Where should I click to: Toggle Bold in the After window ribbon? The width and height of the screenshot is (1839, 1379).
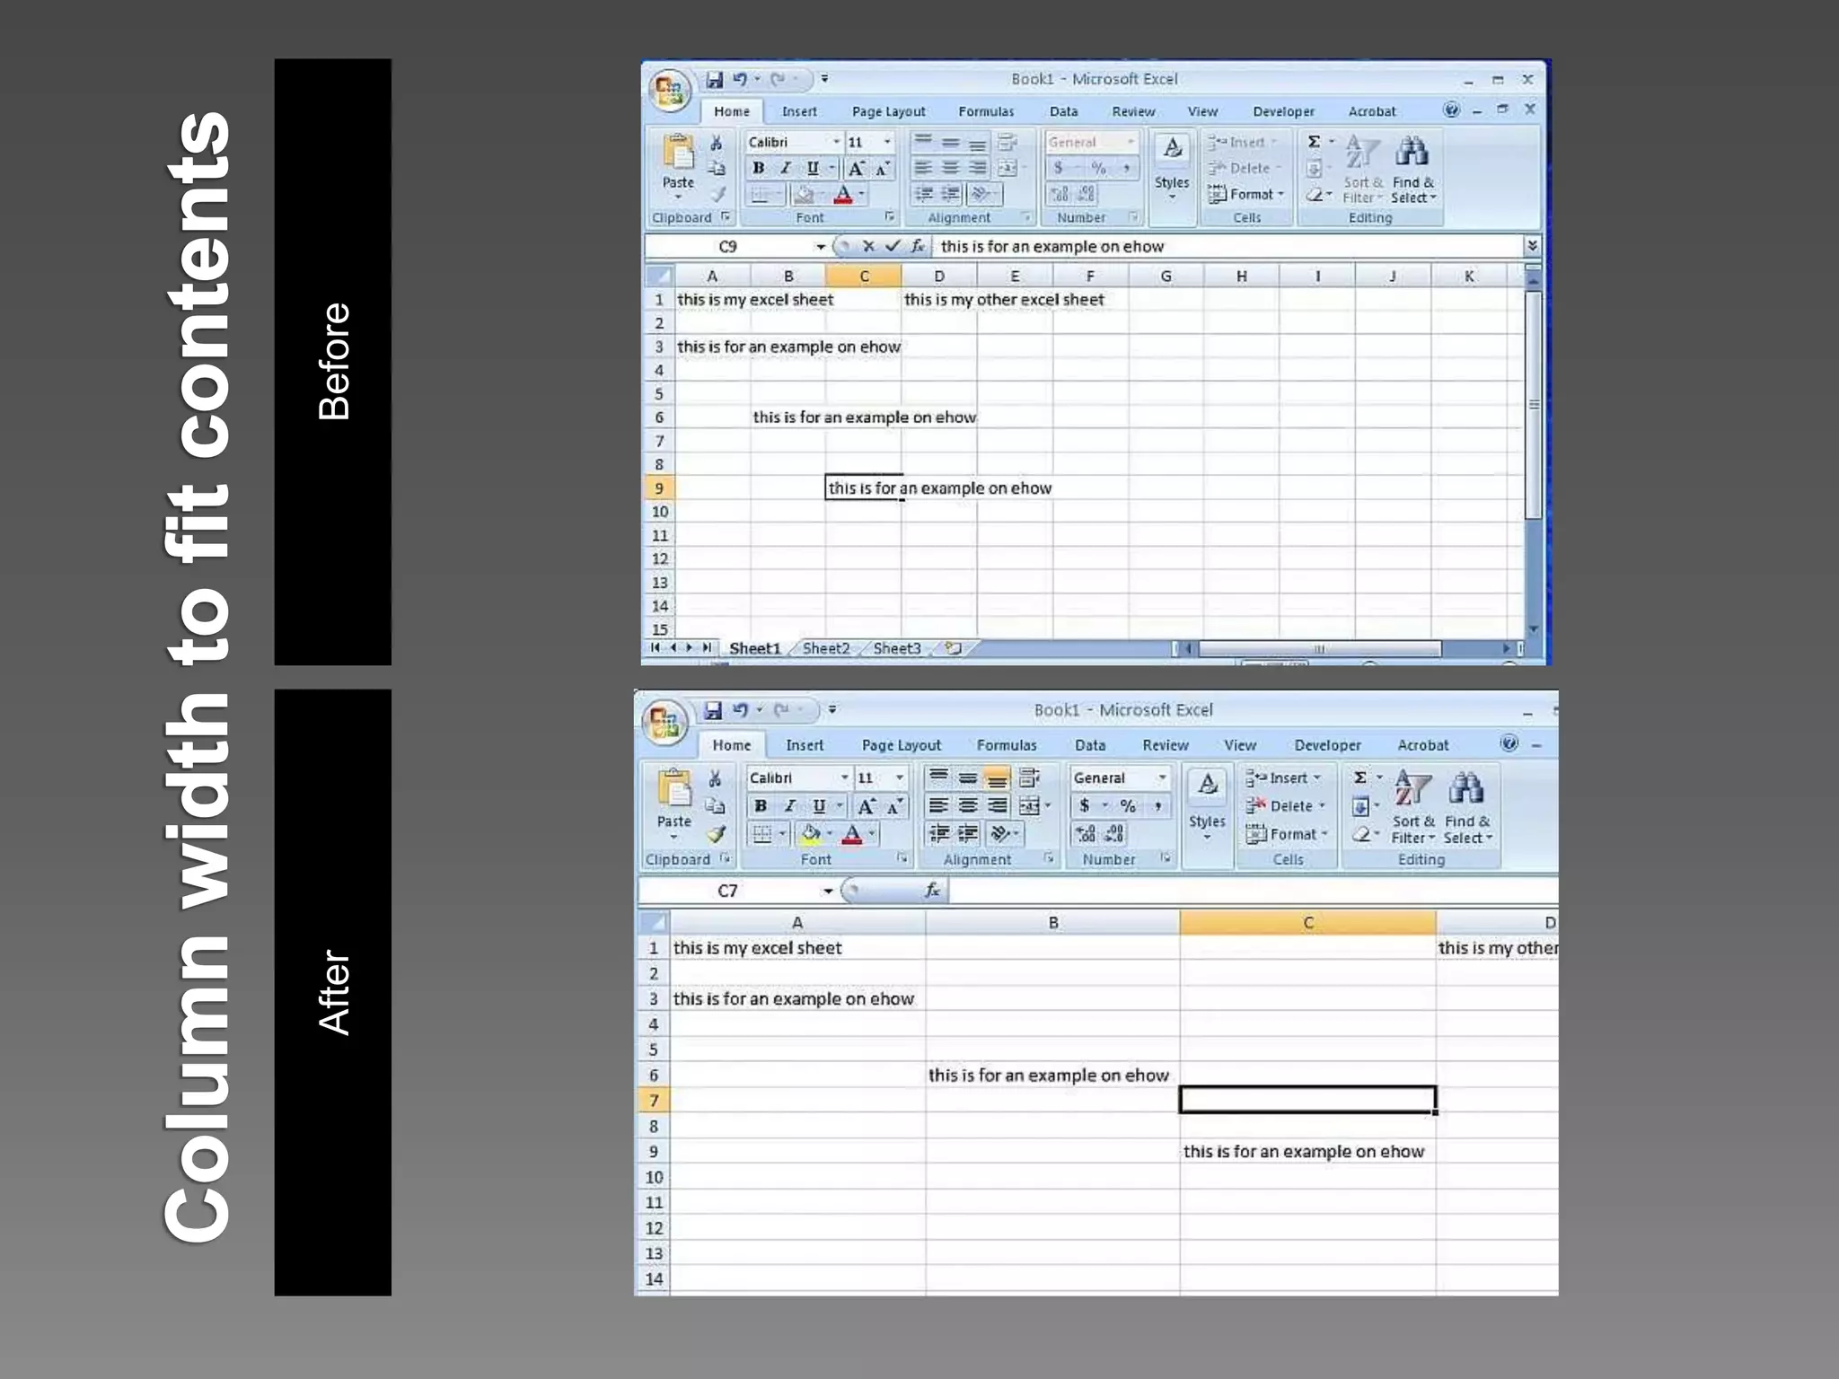click(x=761, y=806)
